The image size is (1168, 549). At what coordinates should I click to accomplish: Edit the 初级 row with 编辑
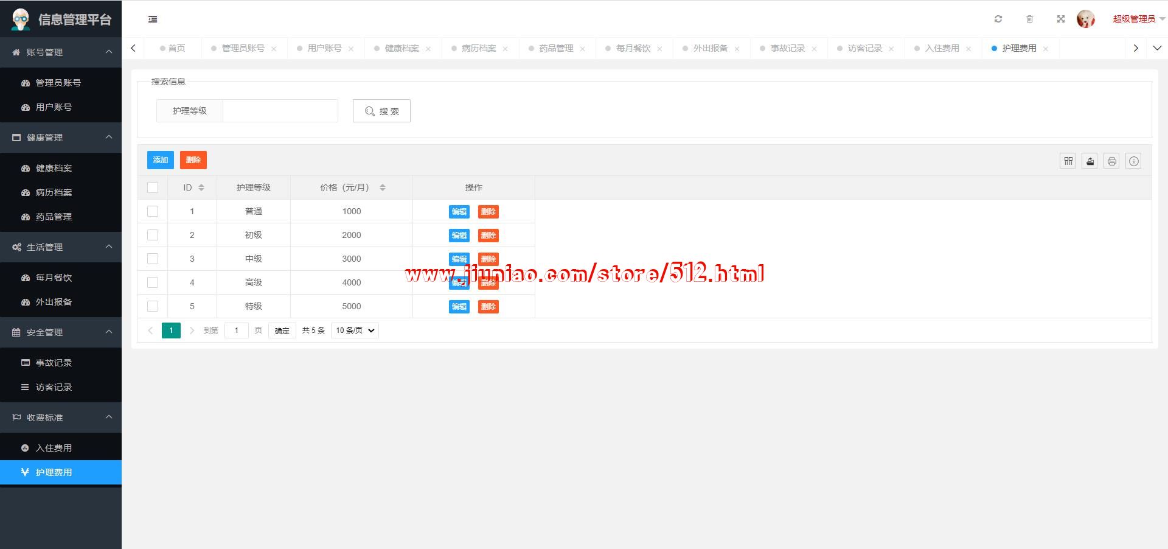coord(459,236)
